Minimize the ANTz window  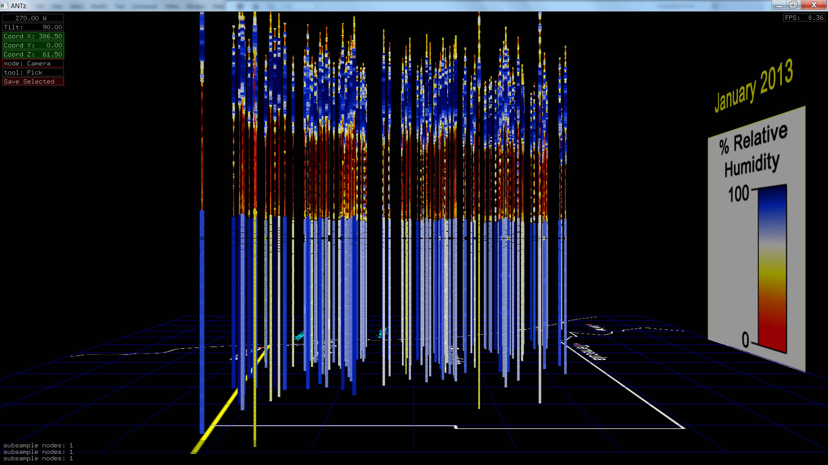[x=779, y=5]
